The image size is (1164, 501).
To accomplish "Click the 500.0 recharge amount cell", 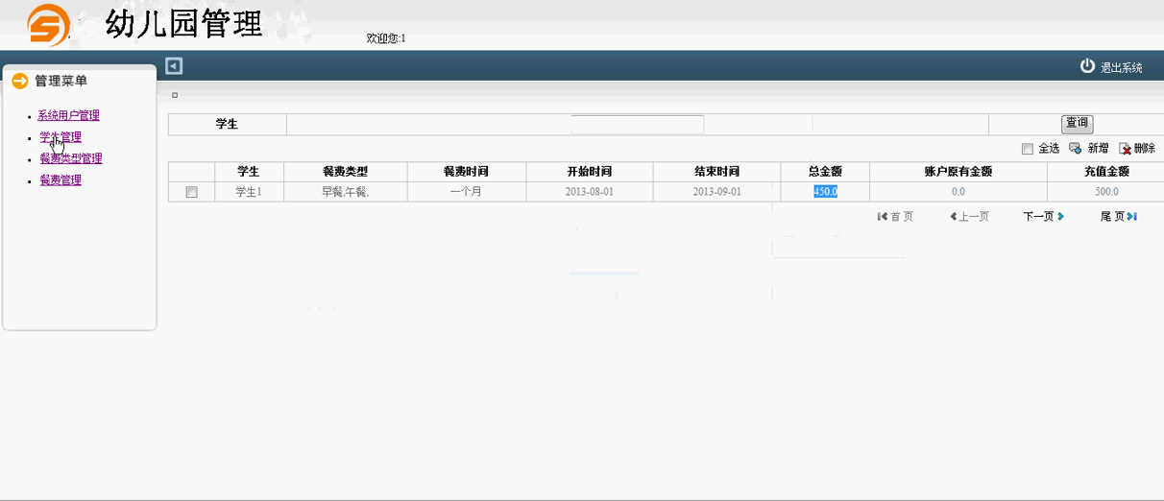I will 1106,192.
